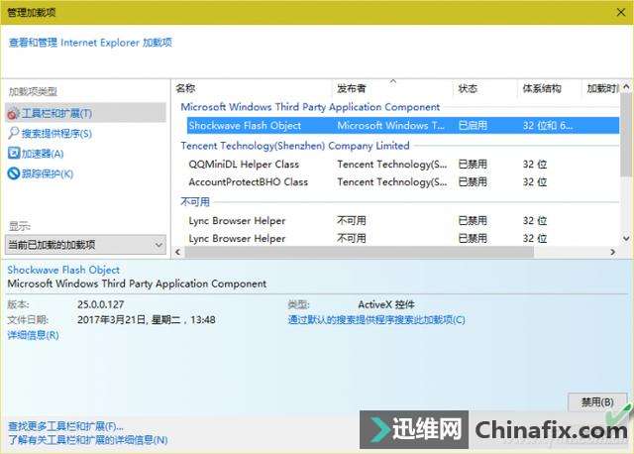Open 详细信息(R) link

33,335
